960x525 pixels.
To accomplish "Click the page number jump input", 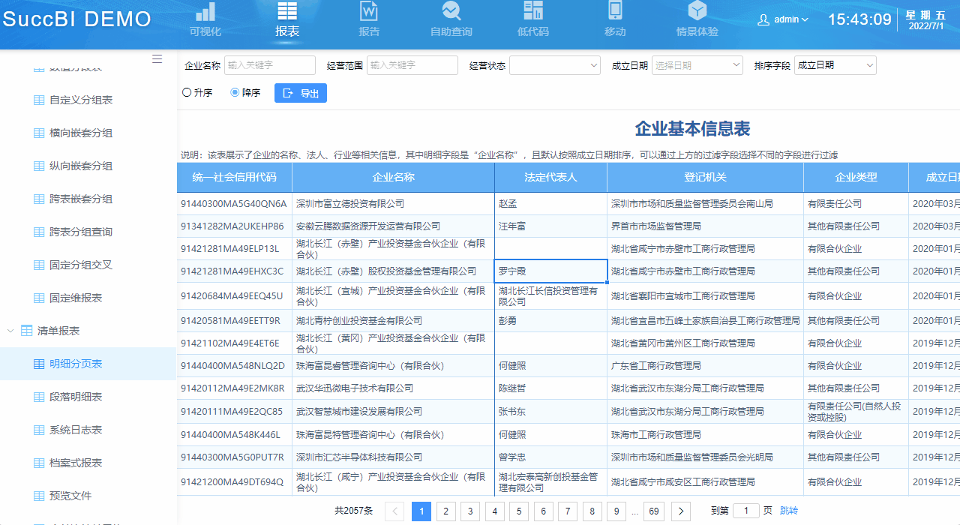I will pos(746,511).
